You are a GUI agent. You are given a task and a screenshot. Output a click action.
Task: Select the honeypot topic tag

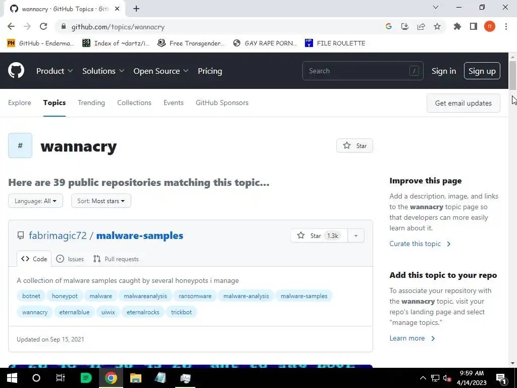65,296
